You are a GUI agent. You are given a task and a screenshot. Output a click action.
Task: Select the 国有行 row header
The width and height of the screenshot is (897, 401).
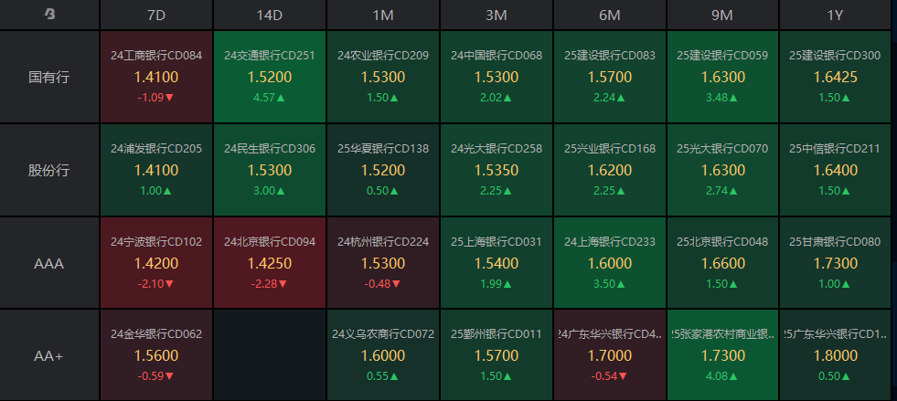click(x=49, y=77)
